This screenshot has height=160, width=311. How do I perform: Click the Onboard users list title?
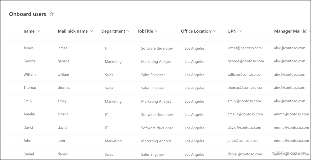tap(28, 14)
